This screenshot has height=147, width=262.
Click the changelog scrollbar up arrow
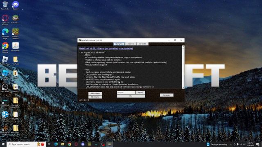coord(183,47)
